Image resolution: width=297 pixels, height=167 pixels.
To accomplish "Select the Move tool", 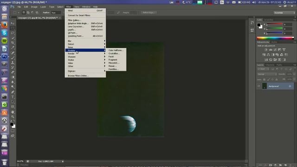I will (13, 24).
